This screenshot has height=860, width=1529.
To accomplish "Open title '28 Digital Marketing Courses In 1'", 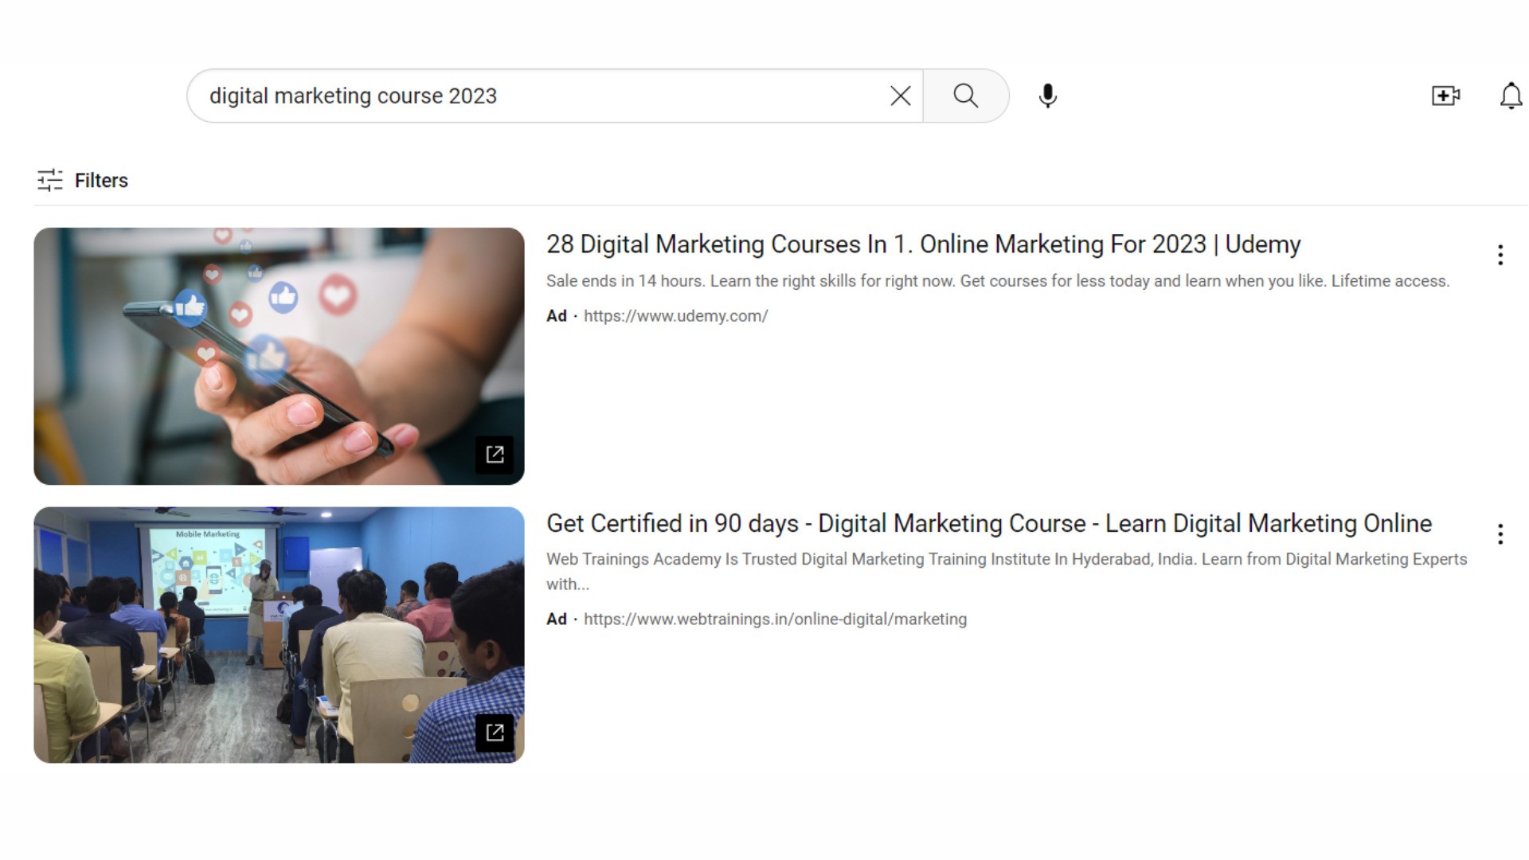I will click(x=924, y=244).
